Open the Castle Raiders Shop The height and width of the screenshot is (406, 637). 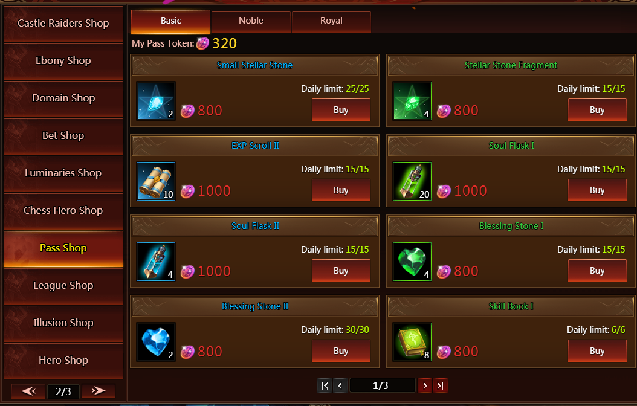63,24
